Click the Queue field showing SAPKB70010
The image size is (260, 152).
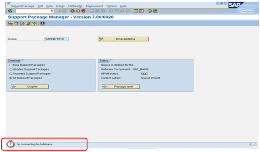click(x=57, y=39)
